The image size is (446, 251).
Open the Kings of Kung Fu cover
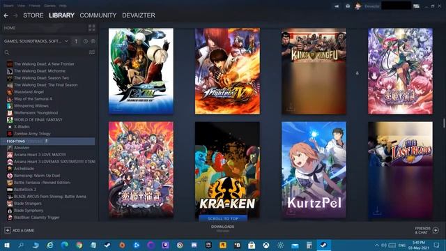click(314, 71)
